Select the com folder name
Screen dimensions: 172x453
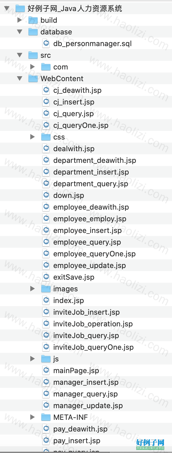pyautogui.click(x=61, y=67)
